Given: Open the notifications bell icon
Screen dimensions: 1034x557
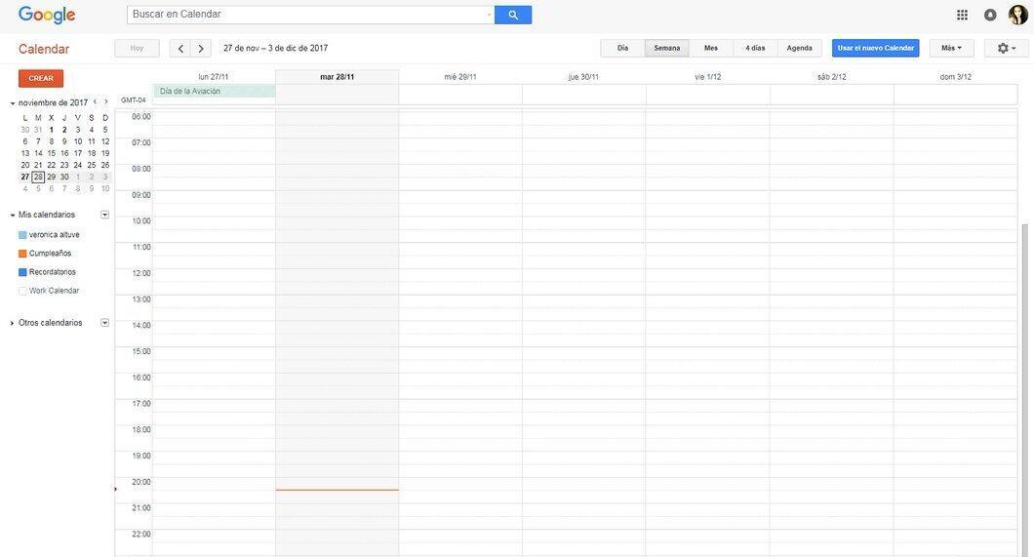Looking at the screenshot, I should pyautogui.click(x=990, y=15).
